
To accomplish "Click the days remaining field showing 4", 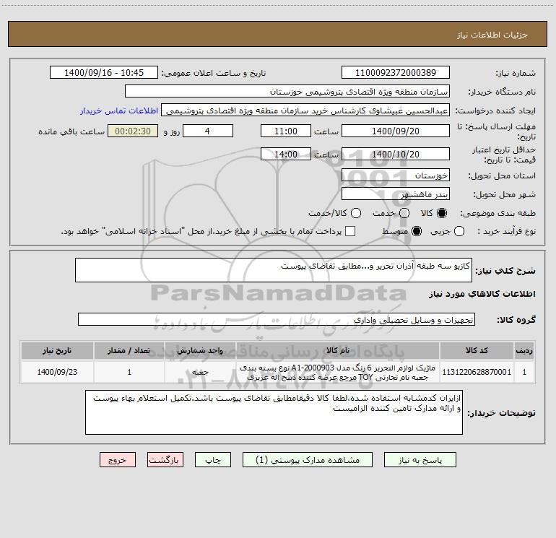I will [207, 131].
